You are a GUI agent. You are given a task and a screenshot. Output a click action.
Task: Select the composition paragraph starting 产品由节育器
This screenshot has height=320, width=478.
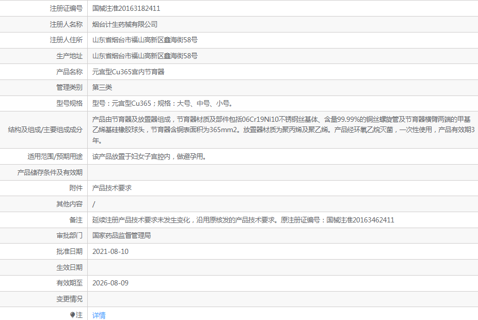(x=283, y=130)
